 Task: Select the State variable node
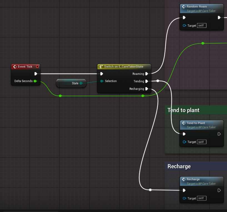71,83
